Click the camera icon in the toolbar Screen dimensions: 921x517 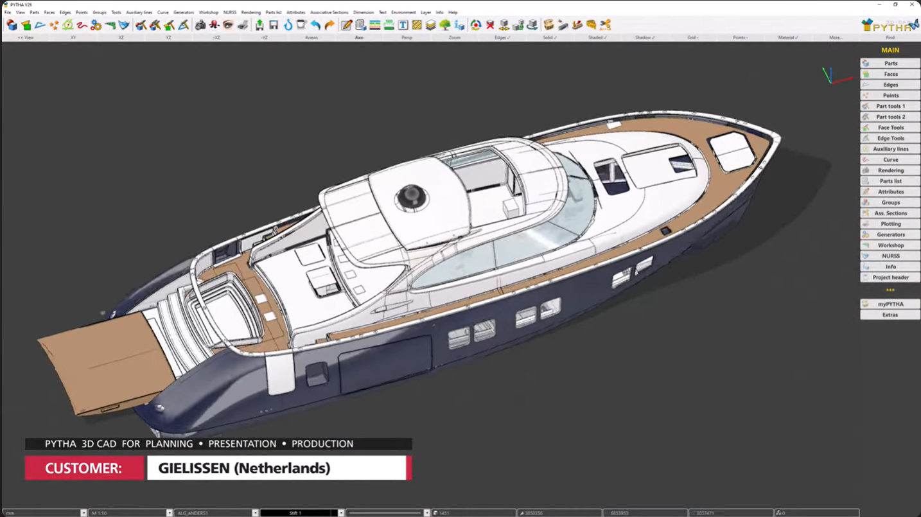coord(200,25)
